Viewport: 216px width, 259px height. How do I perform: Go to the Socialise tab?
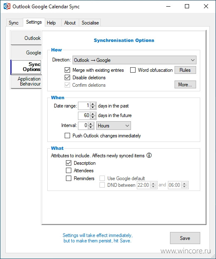[90, 23]
